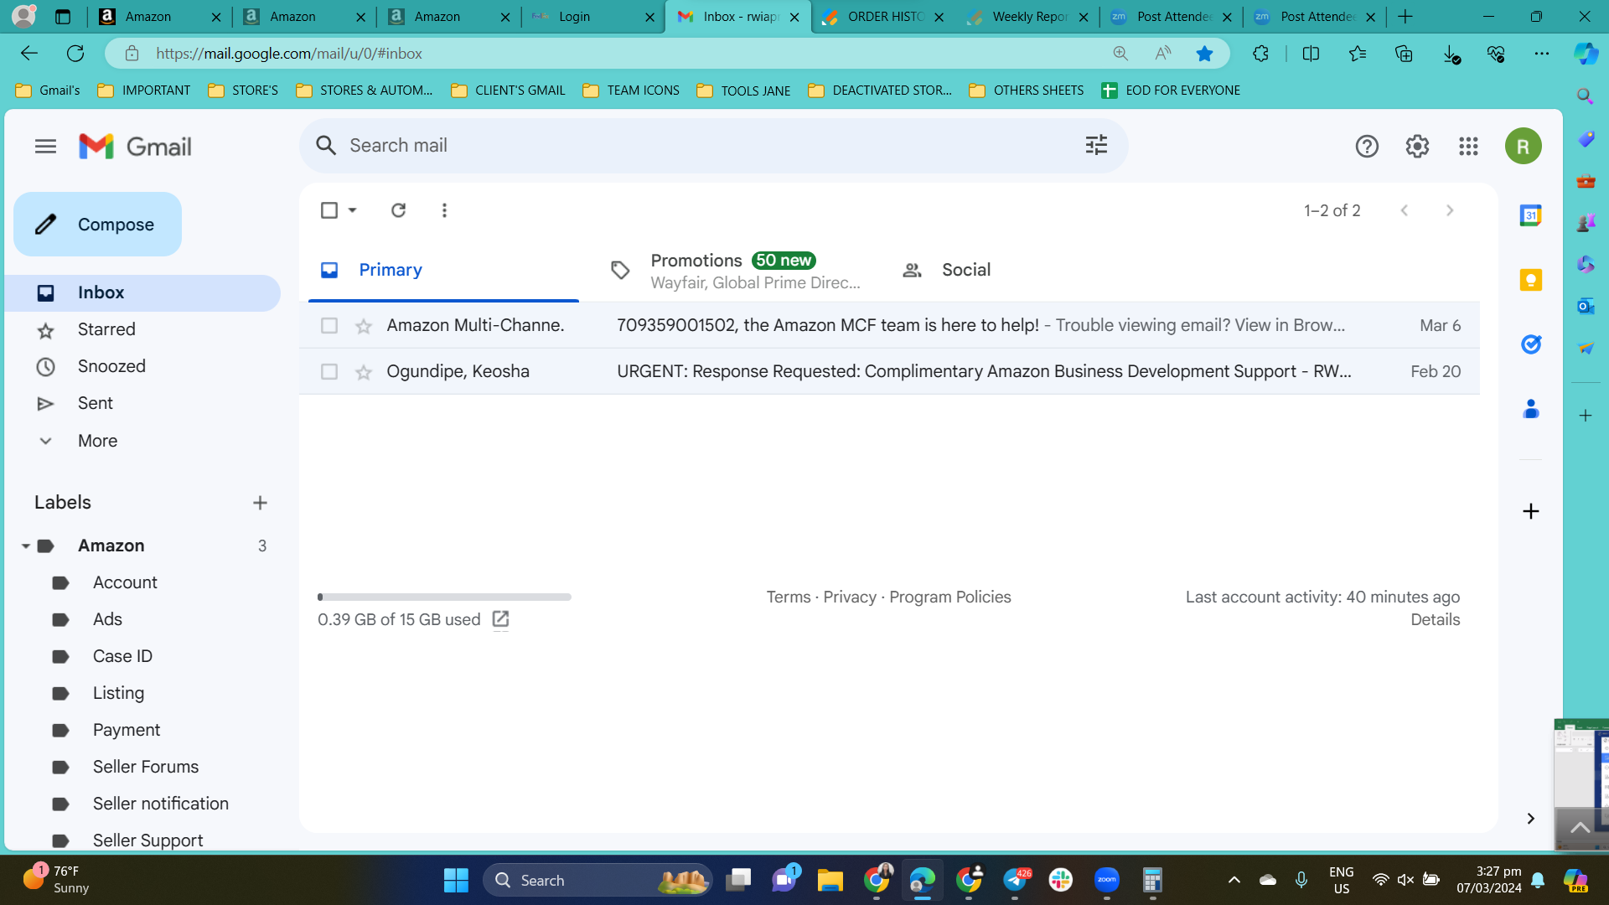This screenshot has width=1609, height=905.
Task: Click the Search mail field
Action: (x=712, y=146)
